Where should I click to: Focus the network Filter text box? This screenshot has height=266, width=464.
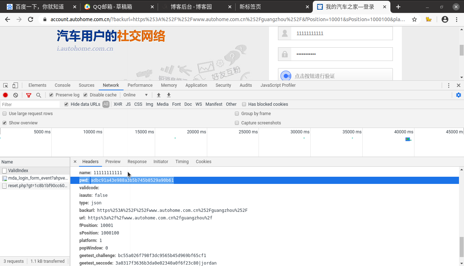click(x=30, y=104)
